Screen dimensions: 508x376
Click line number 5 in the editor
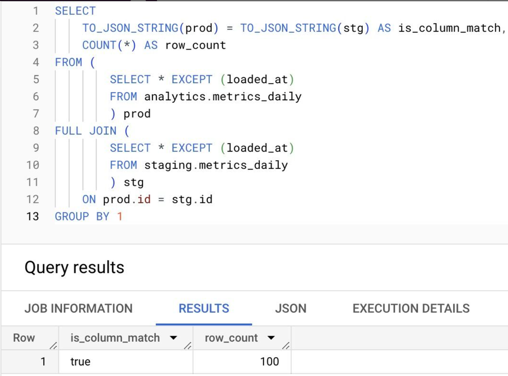point(36,79)
